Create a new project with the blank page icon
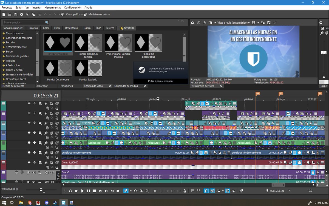Image resolution: width=329 pixels, height=206 pixels. (x=4, y=14)
